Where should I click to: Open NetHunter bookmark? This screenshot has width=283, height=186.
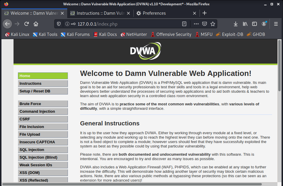pos(133,34)
